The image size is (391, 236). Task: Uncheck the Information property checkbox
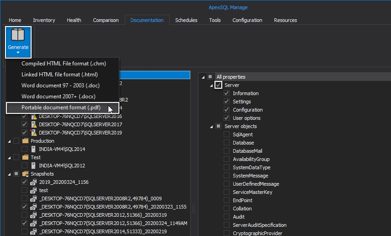[227, 93]
